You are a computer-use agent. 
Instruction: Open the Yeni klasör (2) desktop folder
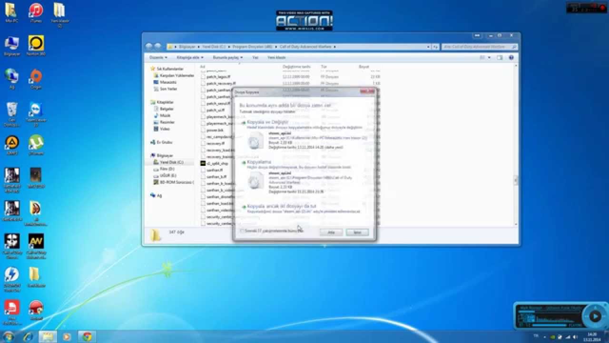[x=59, y=14]
